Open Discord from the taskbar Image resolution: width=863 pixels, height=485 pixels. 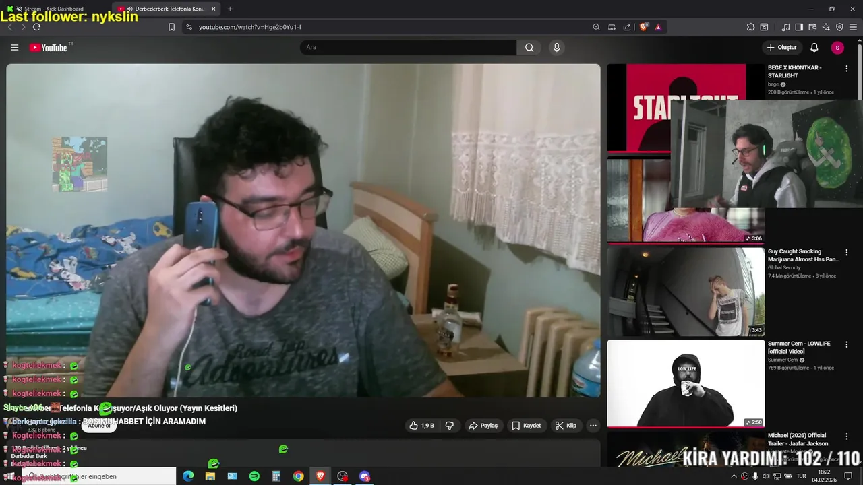click(x=365, y=476)
